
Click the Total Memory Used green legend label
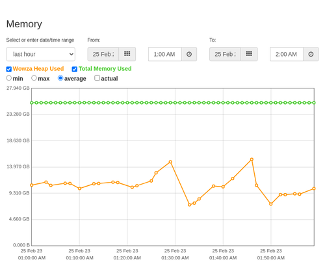click(105, 69)
